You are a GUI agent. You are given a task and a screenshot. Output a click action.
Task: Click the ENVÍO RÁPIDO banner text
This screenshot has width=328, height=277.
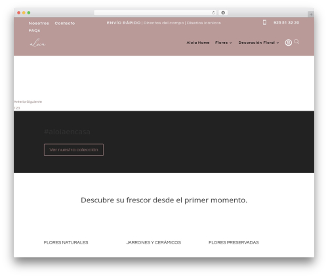pos(123,23)
